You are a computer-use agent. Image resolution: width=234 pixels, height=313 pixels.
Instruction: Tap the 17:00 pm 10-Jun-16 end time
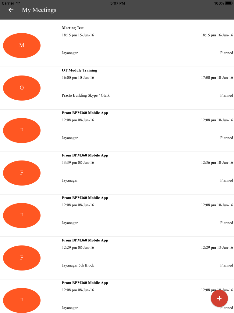click(217, 78)
